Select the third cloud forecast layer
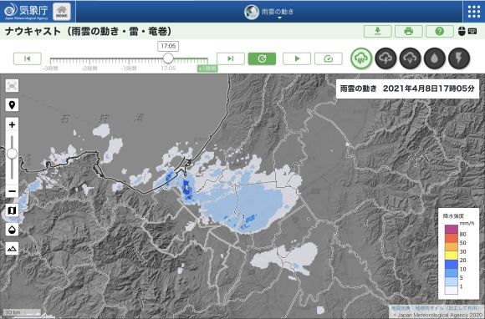This screenshot has height=319, width=485. 410,58
